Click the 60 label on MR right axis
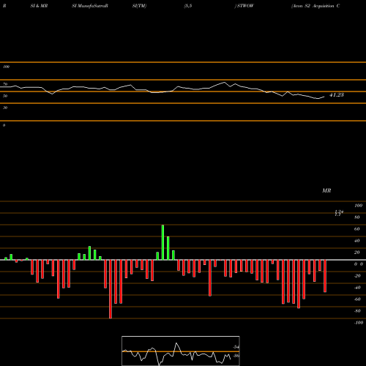The height and width of the screenshot is (366, 366). (x=357, y=229)
